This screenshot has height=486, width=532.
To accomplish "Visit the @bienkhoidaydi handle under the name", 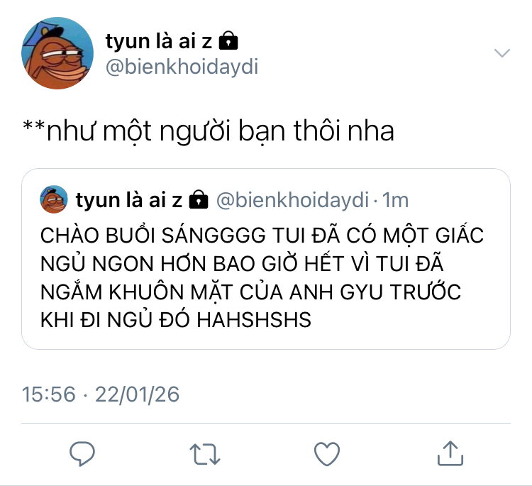I will tap(182, 67).
